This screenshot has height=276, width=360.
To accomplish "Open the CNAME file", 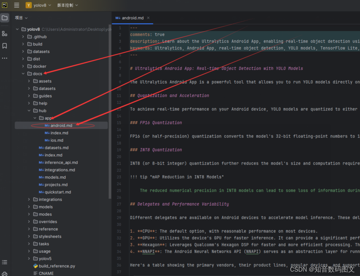I will (x=43, y=273).
